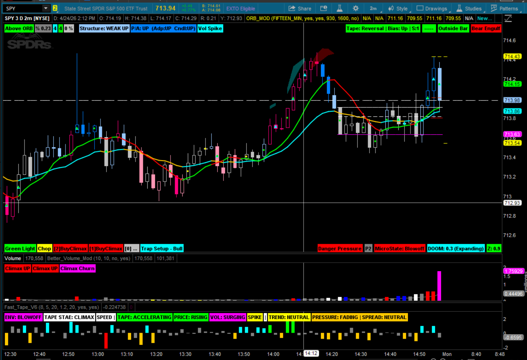Screen dimensions: 527x360
Task: Click the yellow linked-color number 2 badge
Action: click(x=55, y=8)
